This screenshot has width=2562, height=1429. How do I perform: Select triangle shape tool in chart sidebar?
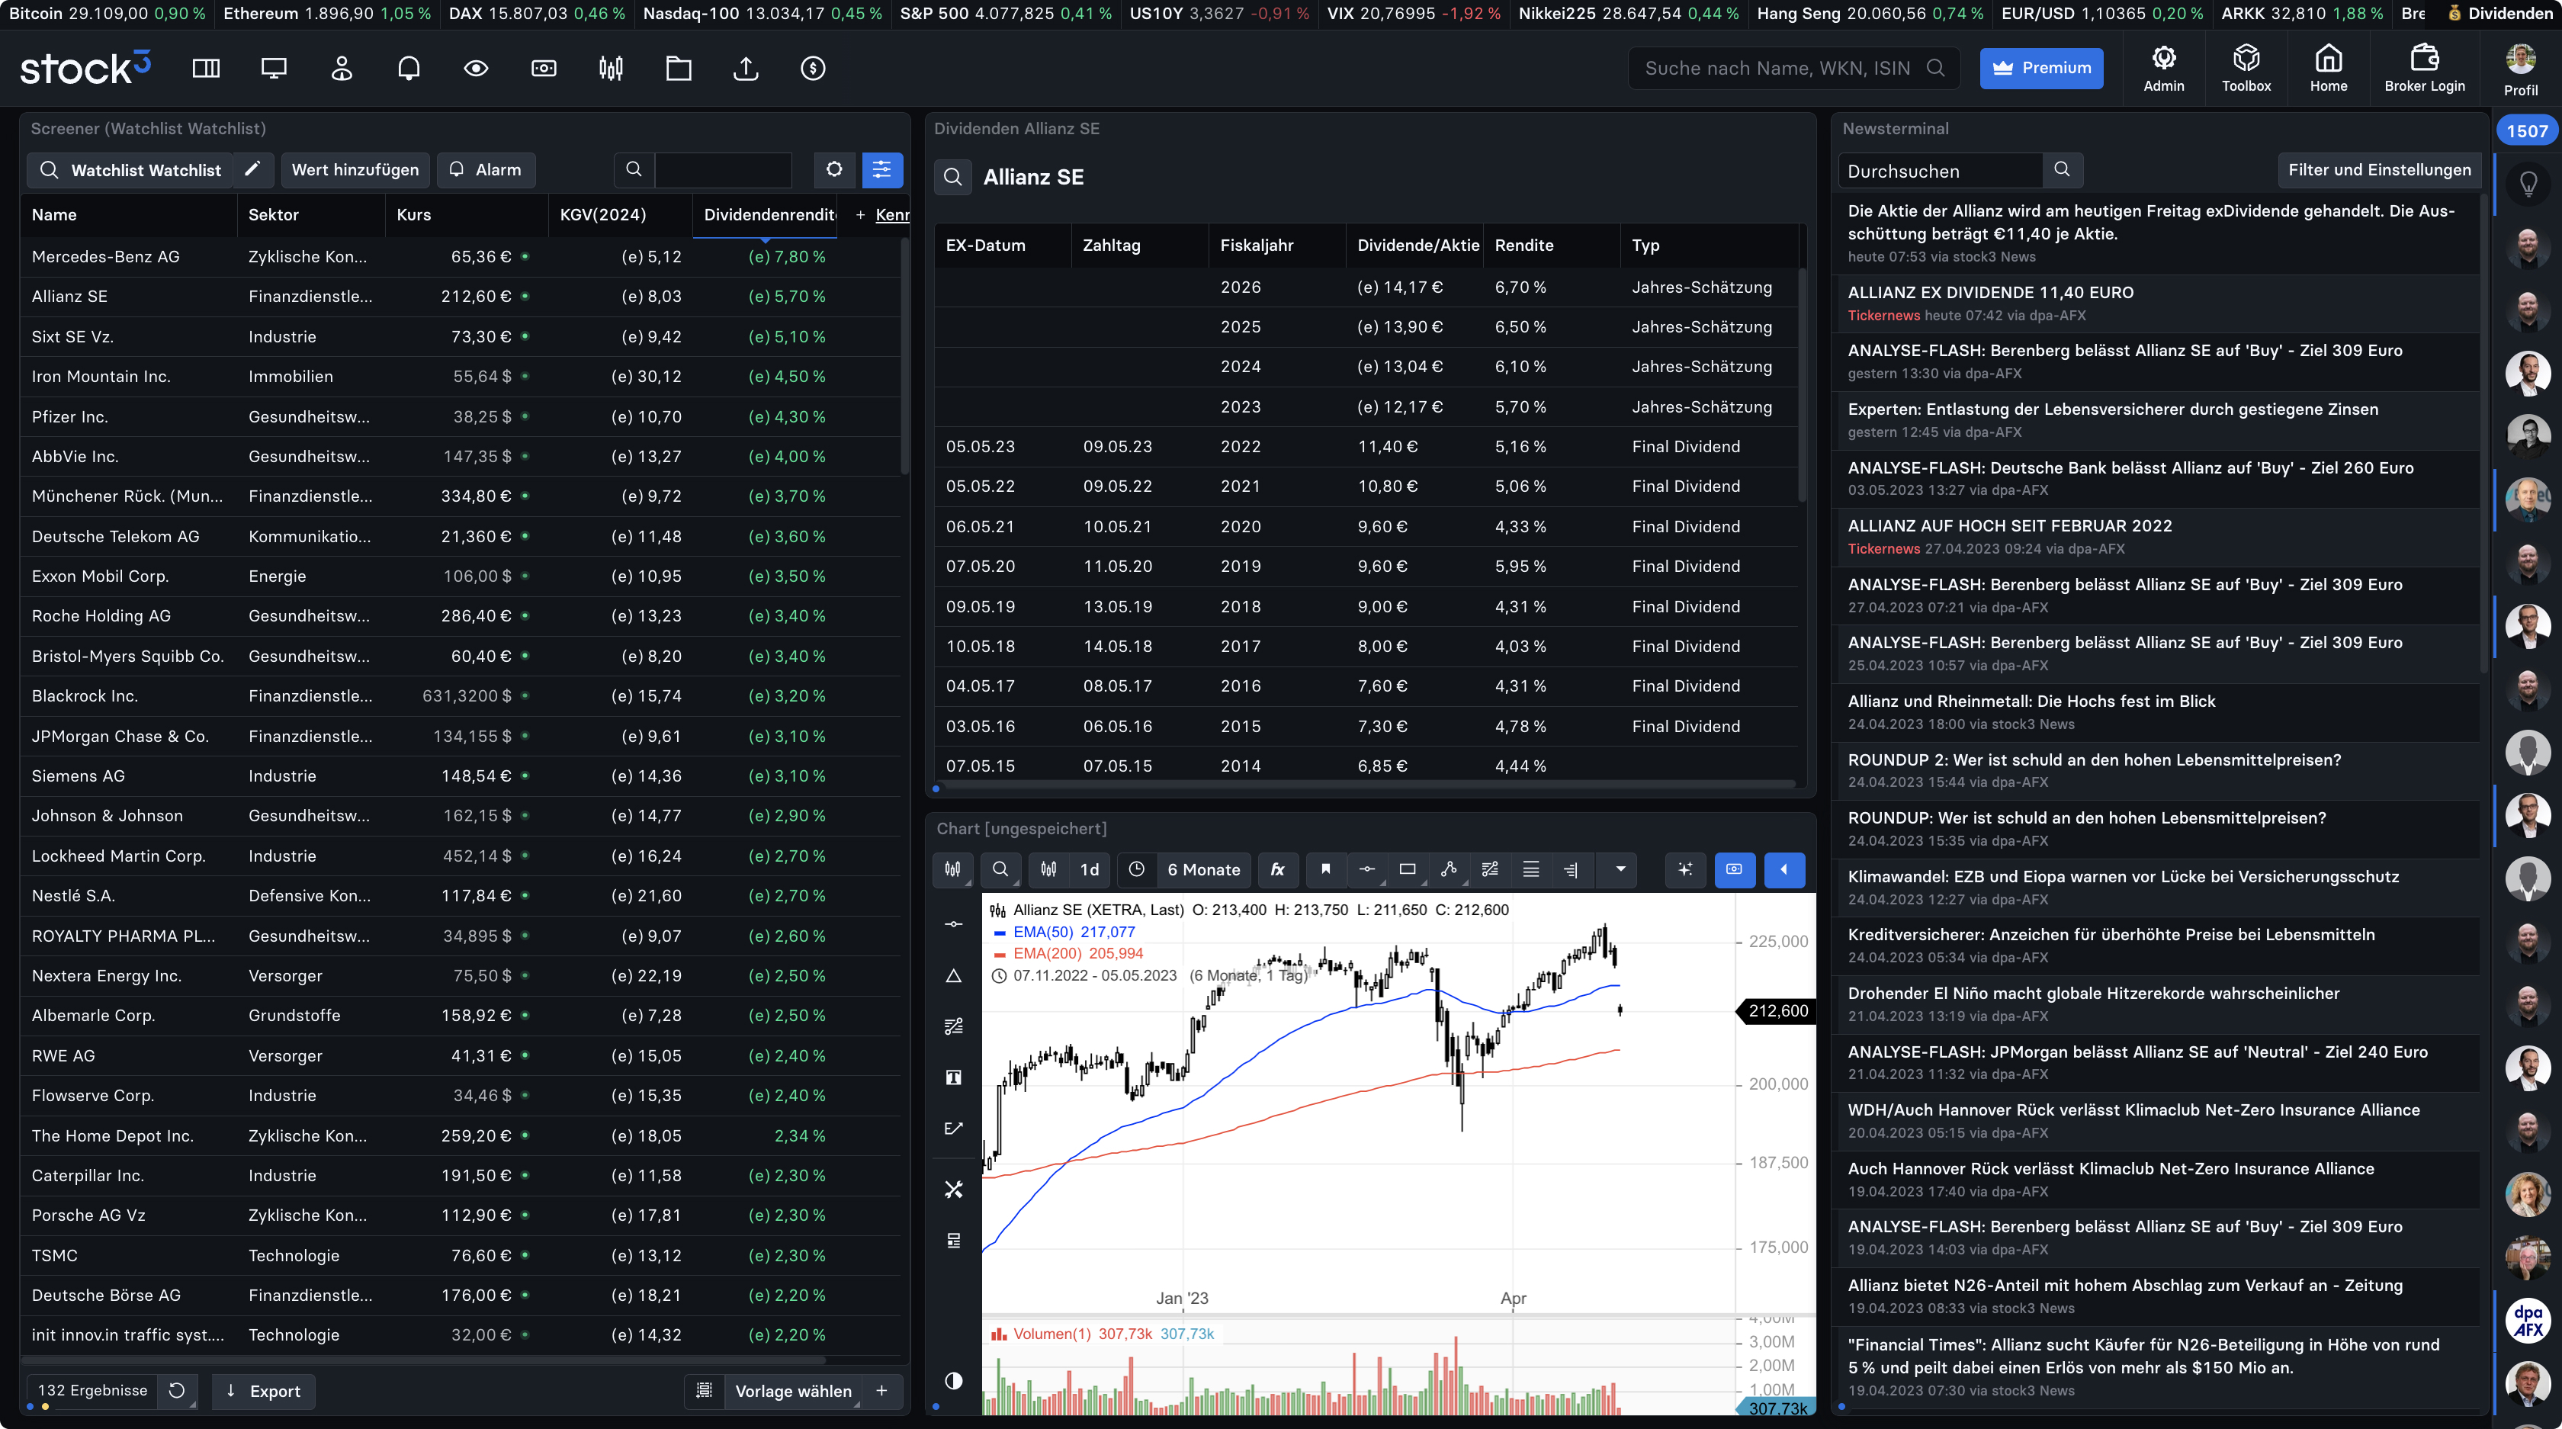(954, 975)
